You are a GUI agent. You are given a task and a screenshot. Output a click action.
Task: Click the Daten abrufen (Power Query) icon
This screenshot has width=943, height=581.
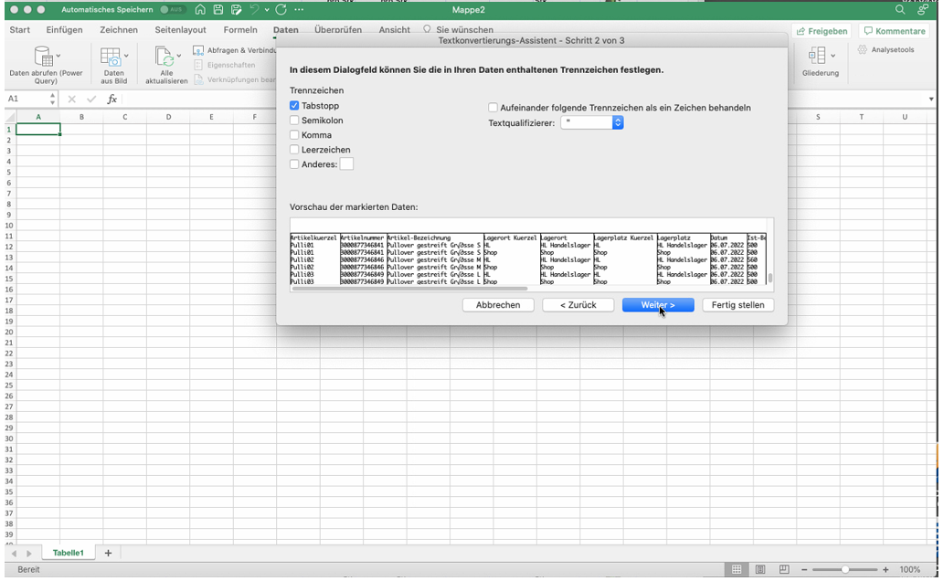click(x=45, y=57)
